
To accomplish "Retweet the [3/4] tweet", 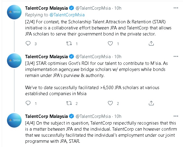I will pos(69,103).
